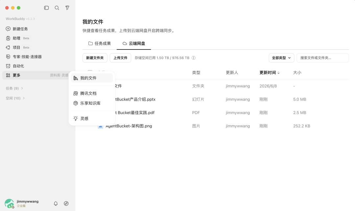Click the 新建文件夹 button
This screenshot has height=211, width=355.
coord(95,58)
